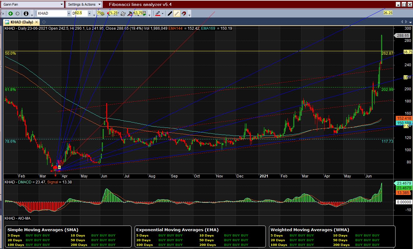Image resolution: width=413 pixels, height=249 pixels.
Task: Minimize the Fibonacci lines analyzer window
Action: 398,4
